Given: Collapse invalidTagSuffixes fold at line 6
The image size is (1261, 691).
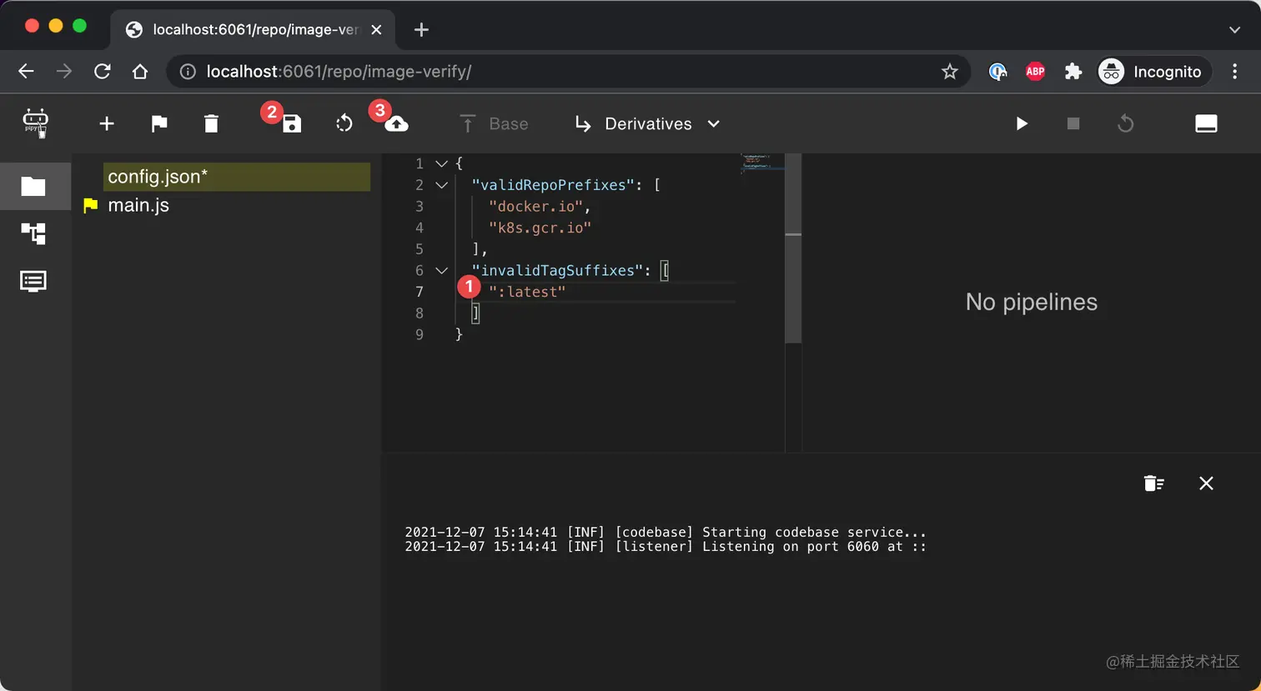Looking at the screenshot, I should pyautogui.click(x=442, y=270).
